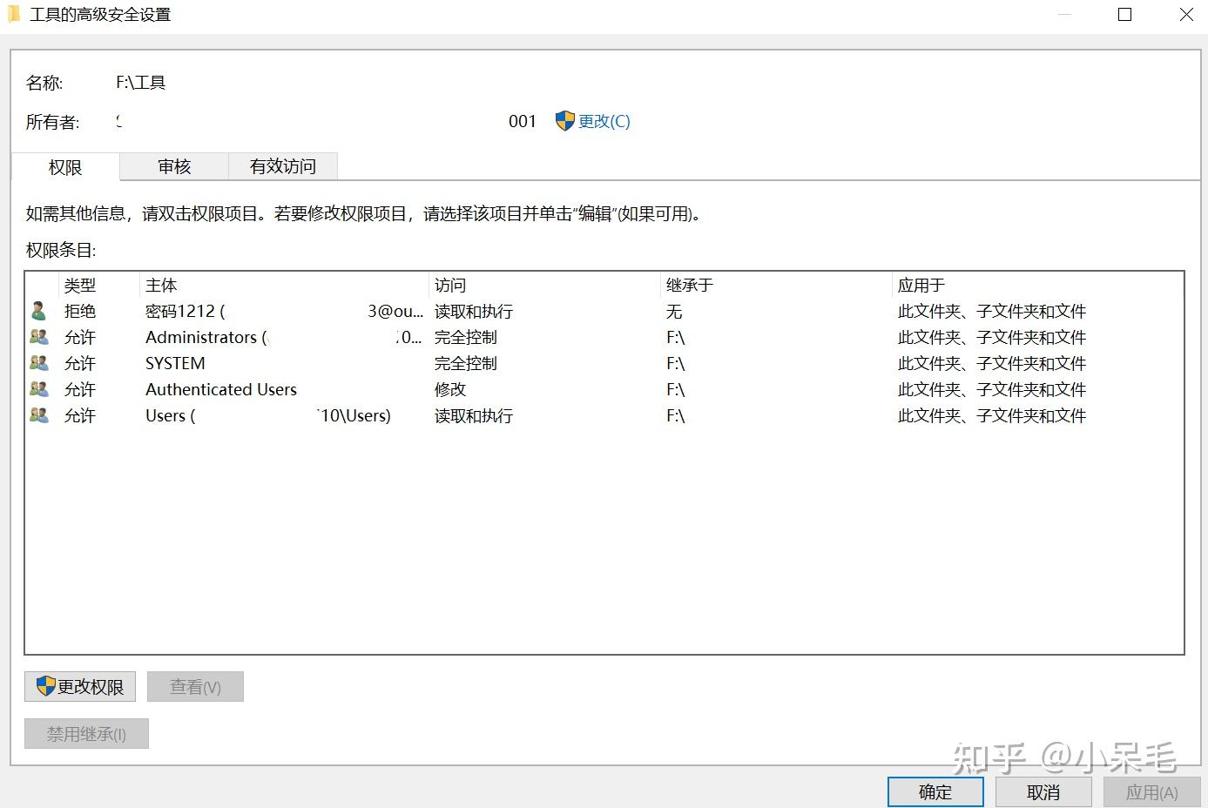
Task: Click the 无 inherited-from cell
Action: click(x=674, y=311)
